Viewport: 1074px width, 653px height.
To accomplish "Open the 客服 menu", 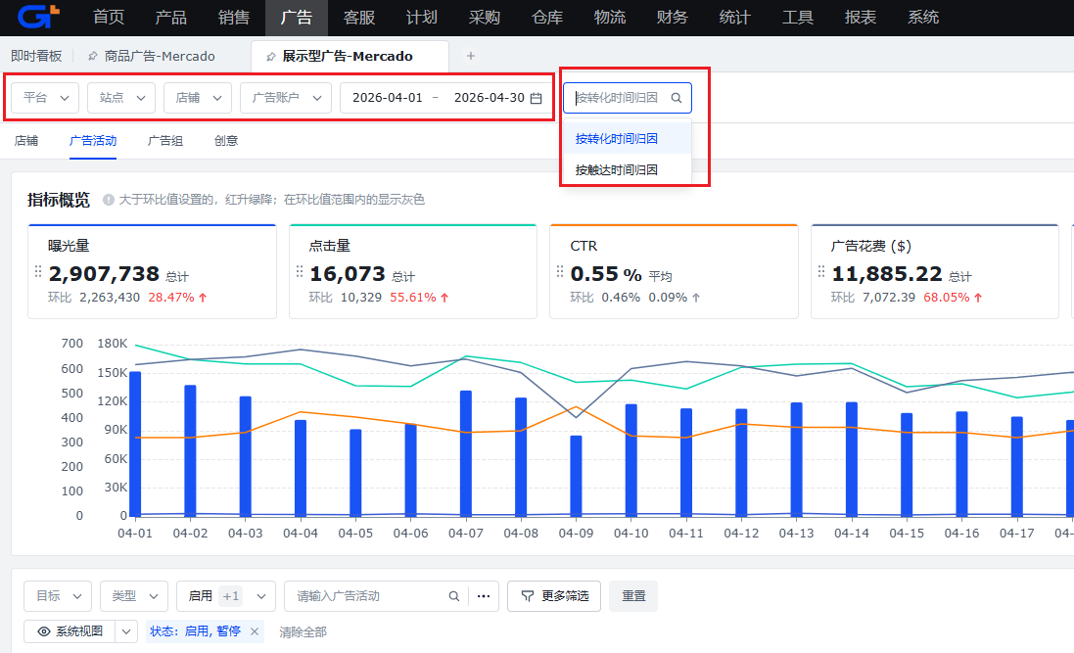I will pos(359,17).
